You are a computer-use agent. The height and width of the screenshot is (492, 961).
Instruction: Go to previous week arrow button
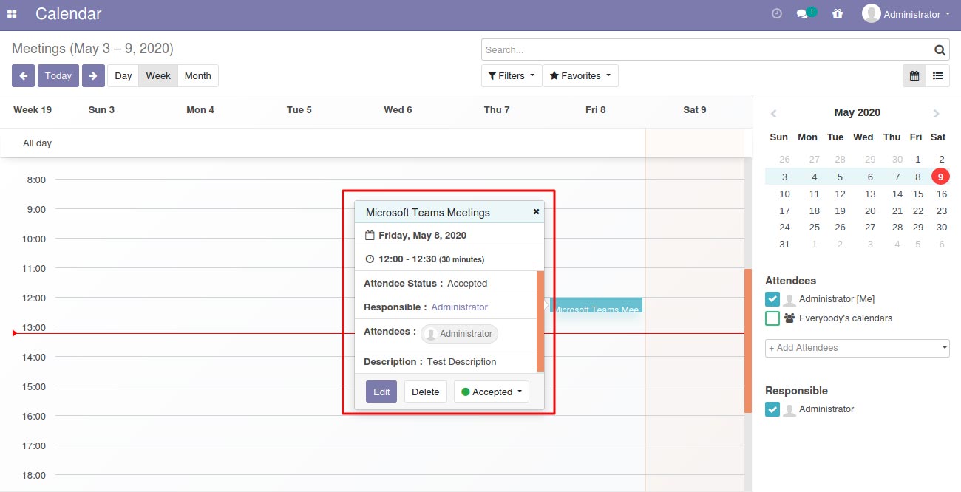[x=23, y=75]
